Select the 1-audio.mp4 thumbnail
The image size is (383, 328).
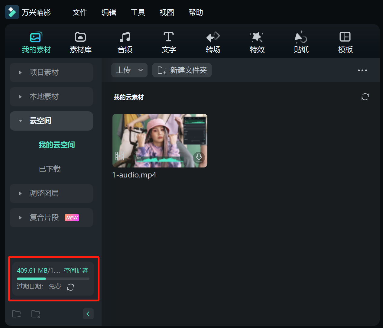[x=160, y=140]
